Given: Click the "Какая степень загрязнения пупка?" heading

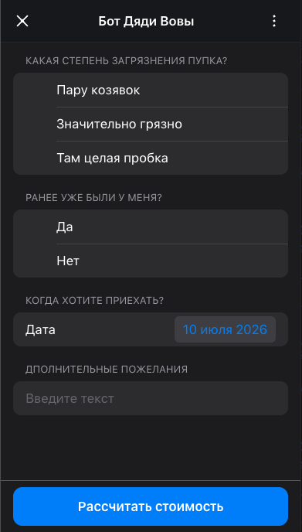Looking at the screenshot, I should pyautogui.click(x=127, y=61).
